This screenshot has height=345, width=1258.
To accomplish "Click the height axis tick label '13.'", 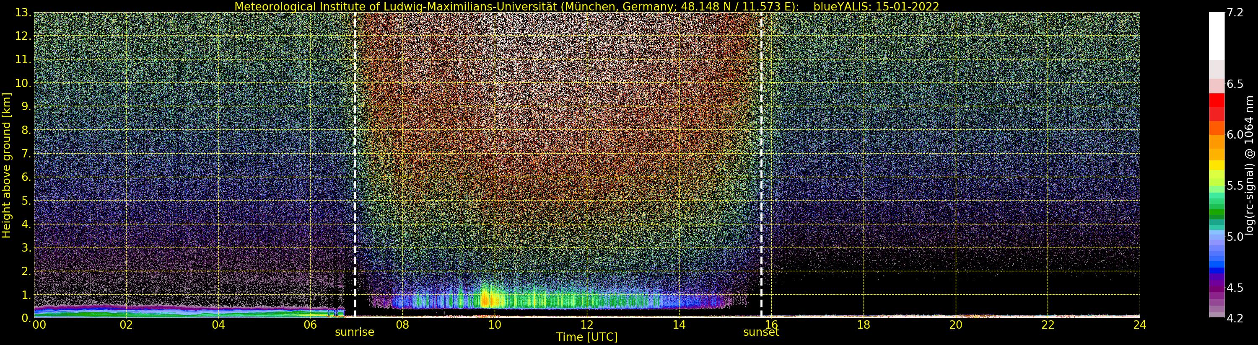I will coord(23,13).
